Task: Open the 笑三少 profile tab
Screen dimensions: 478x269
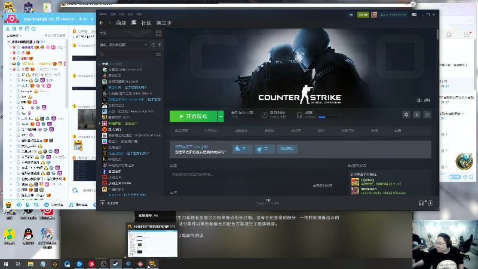Action: (164, 23)
